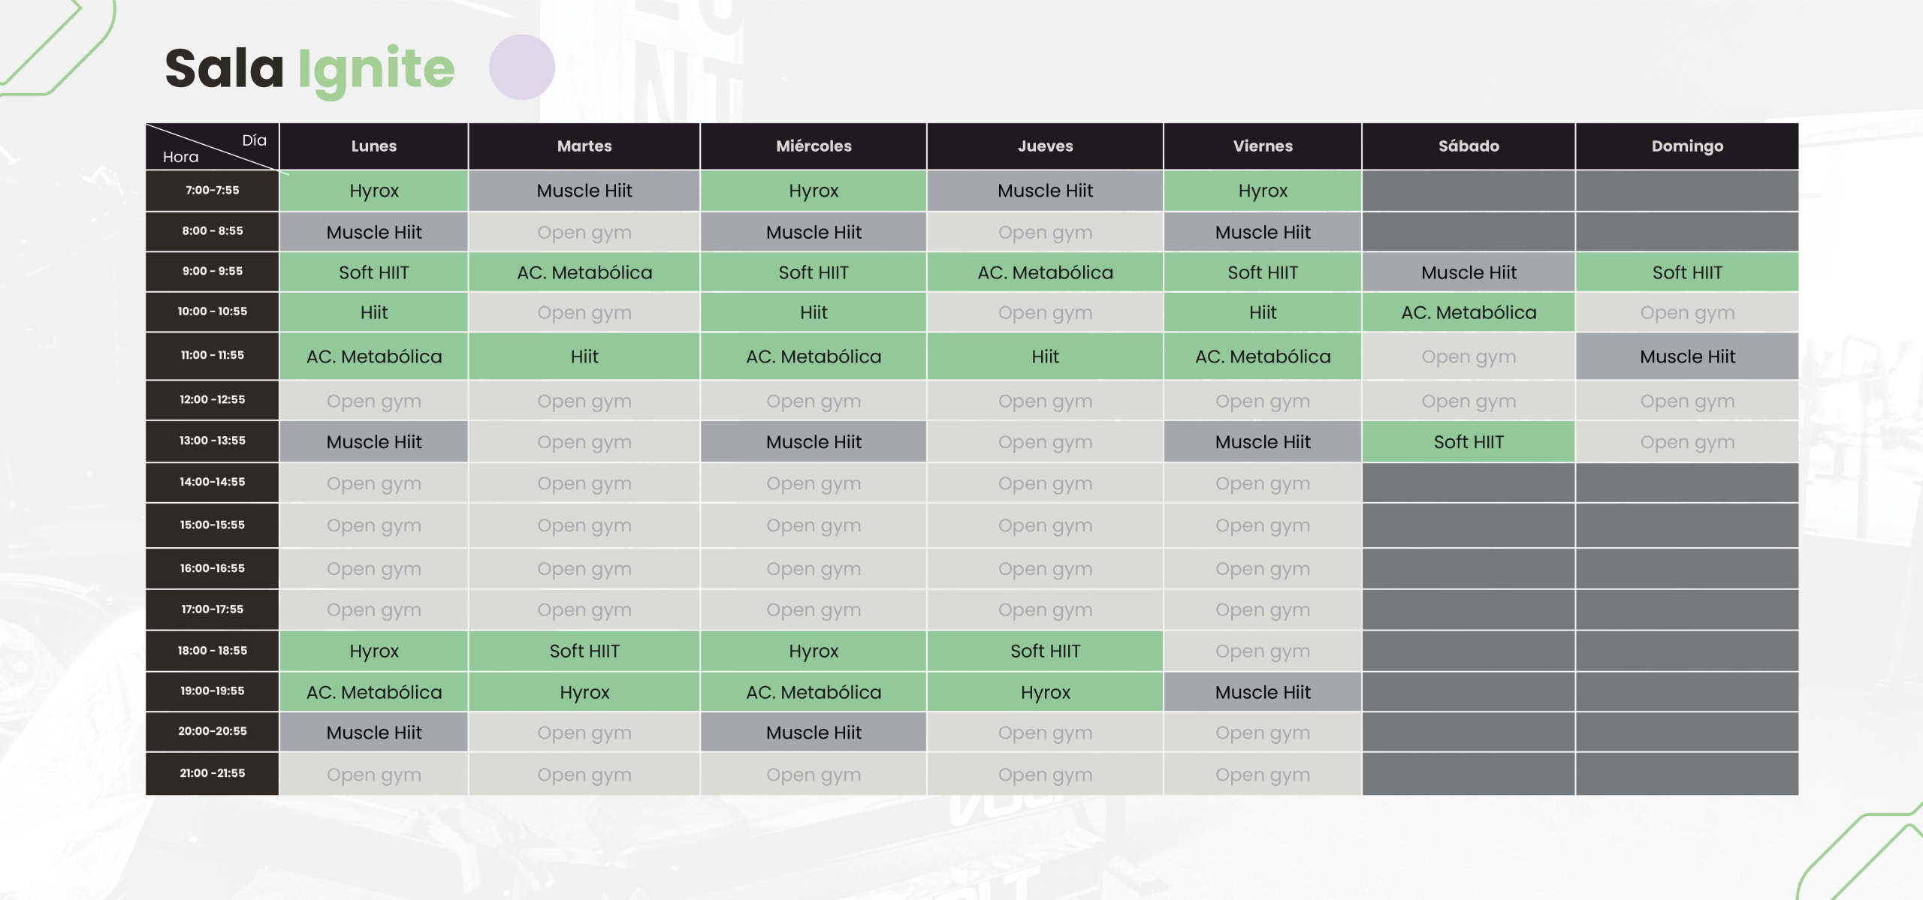Click Muscle Hiit on Viernes at 19:00
The width and height of the screenshot is (1923, 900).
pyautogui.click(x=1262, y=692)
